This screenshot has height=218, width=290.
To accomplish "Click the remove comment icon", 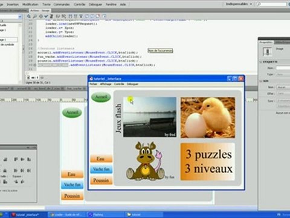I will (x=98, y=16).
